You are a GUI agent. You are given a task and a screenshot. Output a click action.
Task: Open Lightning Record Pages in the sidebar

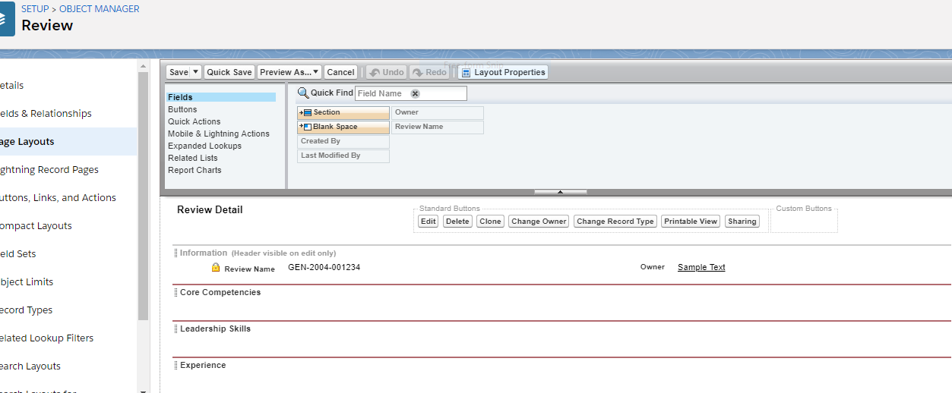tap(49, 169)
